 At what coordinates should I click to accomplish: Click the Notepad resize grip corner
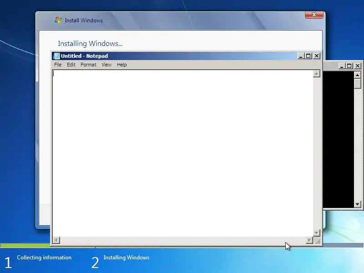(317, 241)
